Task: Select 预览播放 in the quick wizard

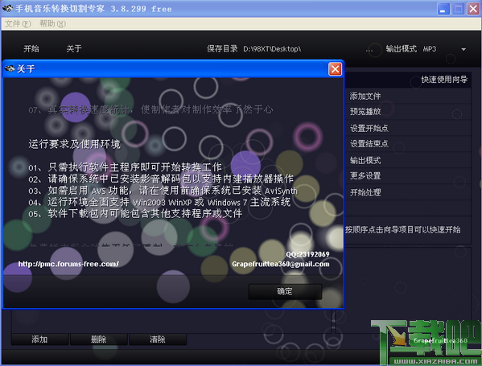Action: pos(365,112)
